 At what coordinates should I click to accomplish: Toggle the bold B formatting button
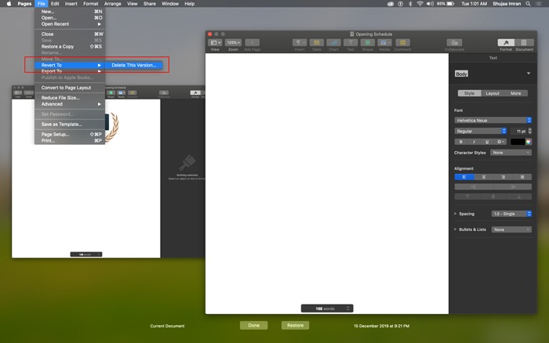(x=460, y=142)
